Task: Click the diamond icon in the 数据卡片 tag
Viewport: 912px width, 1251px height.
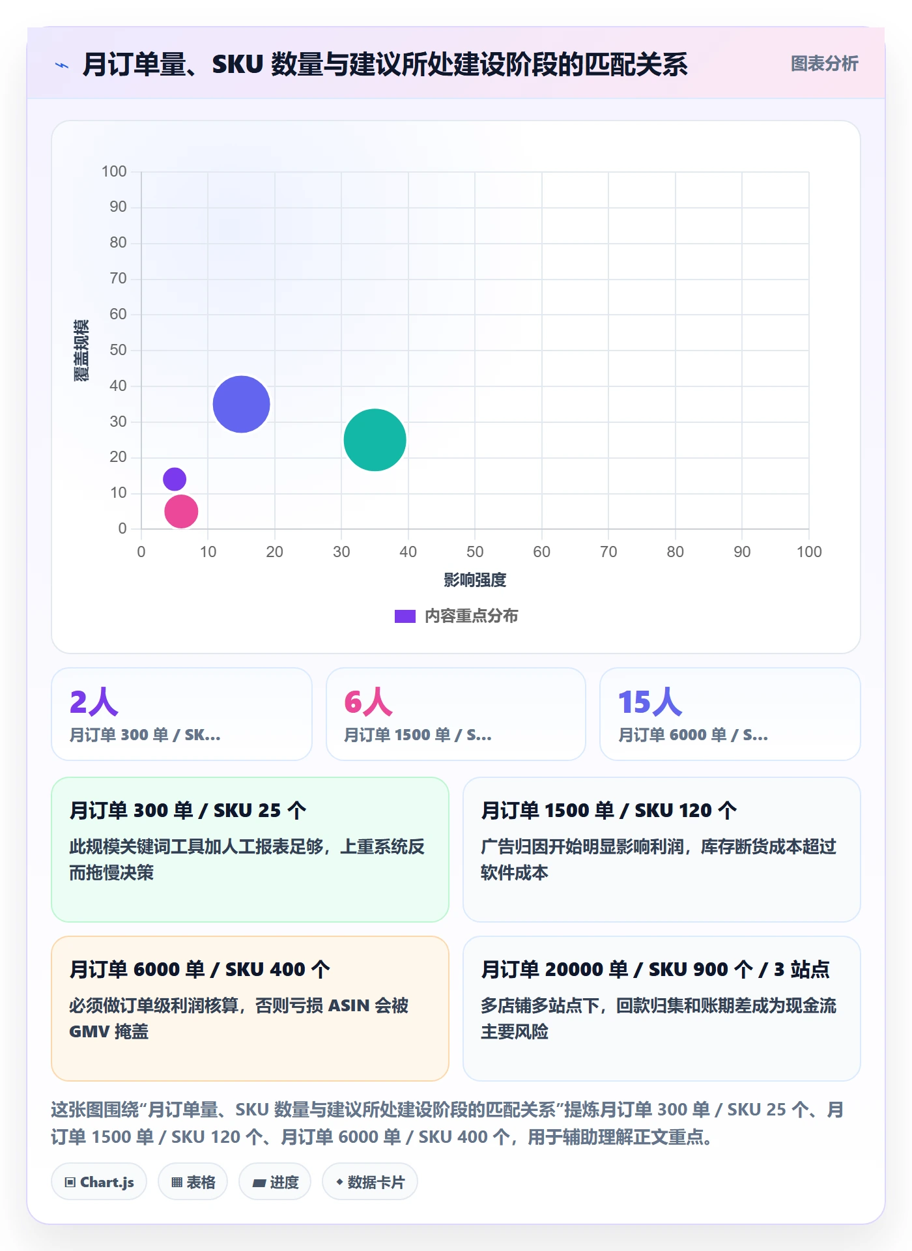Action: [339, 1182]
